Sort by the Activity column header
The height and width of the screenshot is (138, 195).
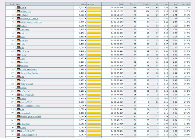[90, 4]
